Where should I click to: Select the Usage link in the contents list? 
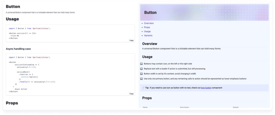tap(147, 31)
